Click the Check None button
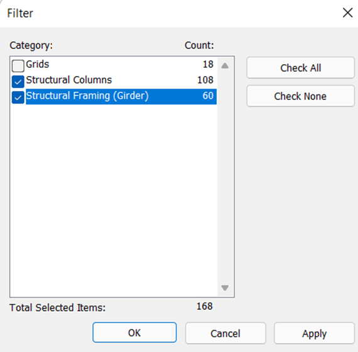Image resolution: width=358 pixels, height=352 pixels. [300, 96]
